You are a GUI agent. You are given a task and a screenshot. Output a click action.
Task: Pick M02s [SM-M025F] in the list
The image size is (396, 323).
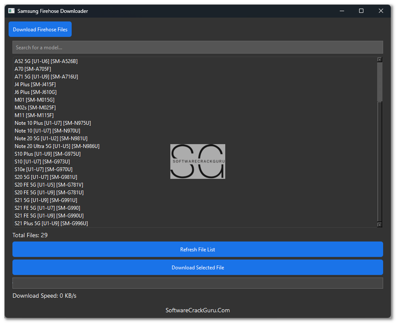[x=35, y=107]
